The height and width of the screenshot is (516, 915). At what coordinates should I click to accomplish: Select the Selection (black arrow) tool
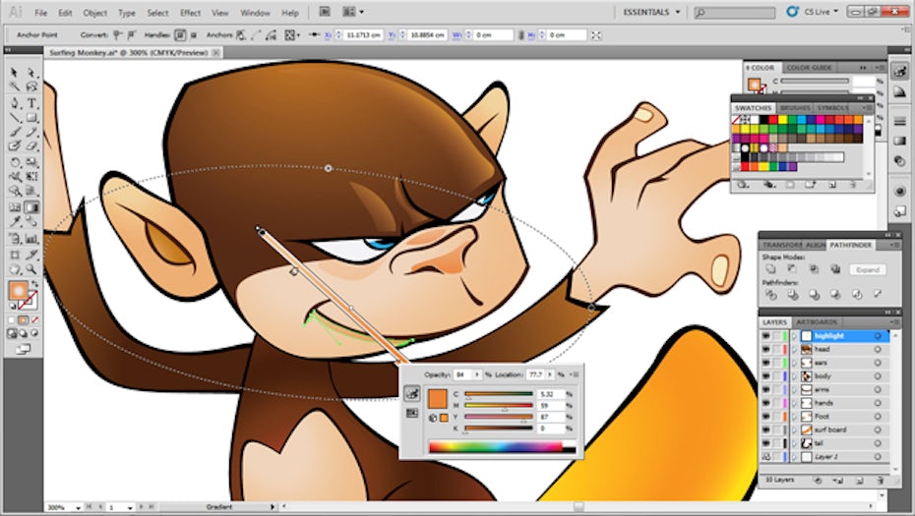15,74
